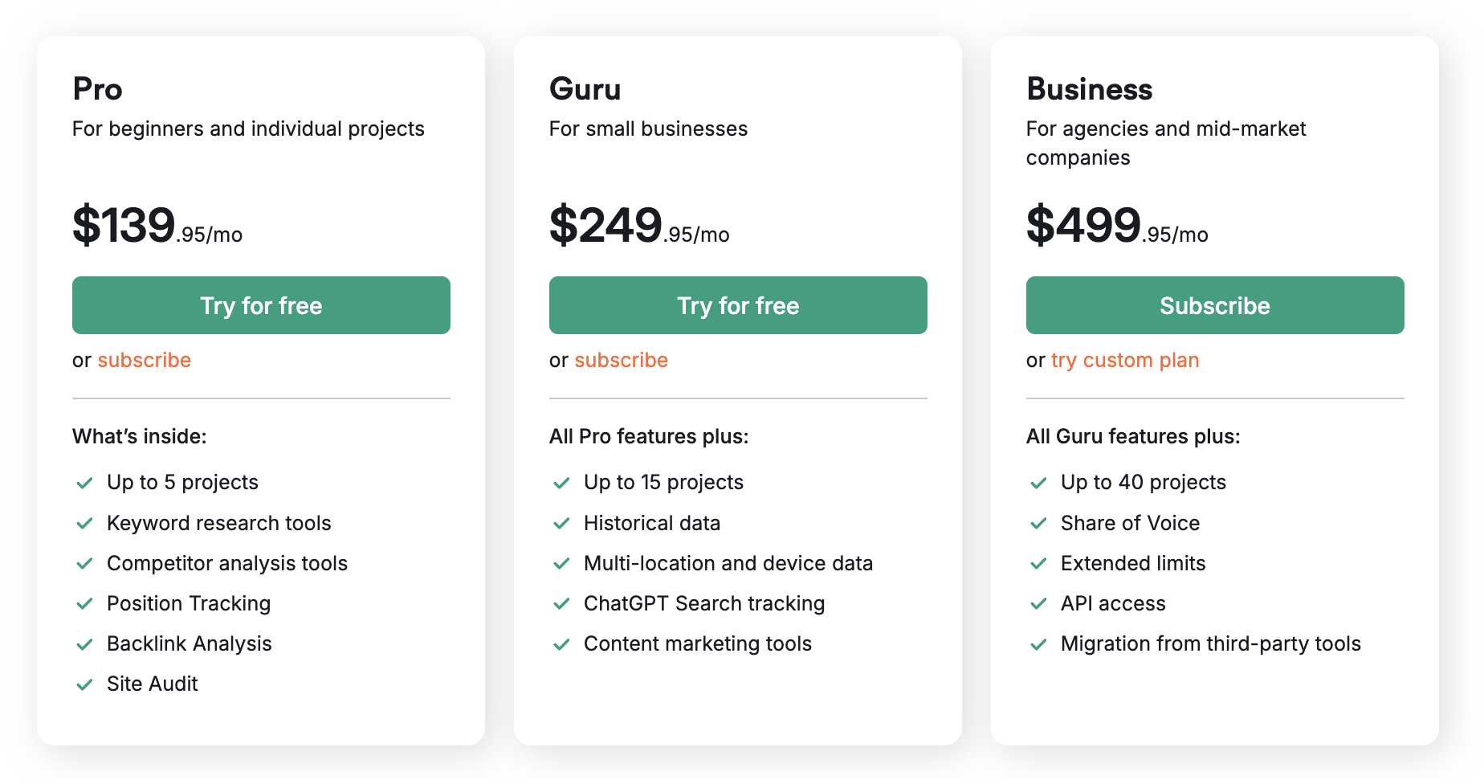Image resolution: width=1484 pixels, height=784 pixels.
Task: Click the checkmark next to Migration from third-party tools
Action: tap(1037, 643)
